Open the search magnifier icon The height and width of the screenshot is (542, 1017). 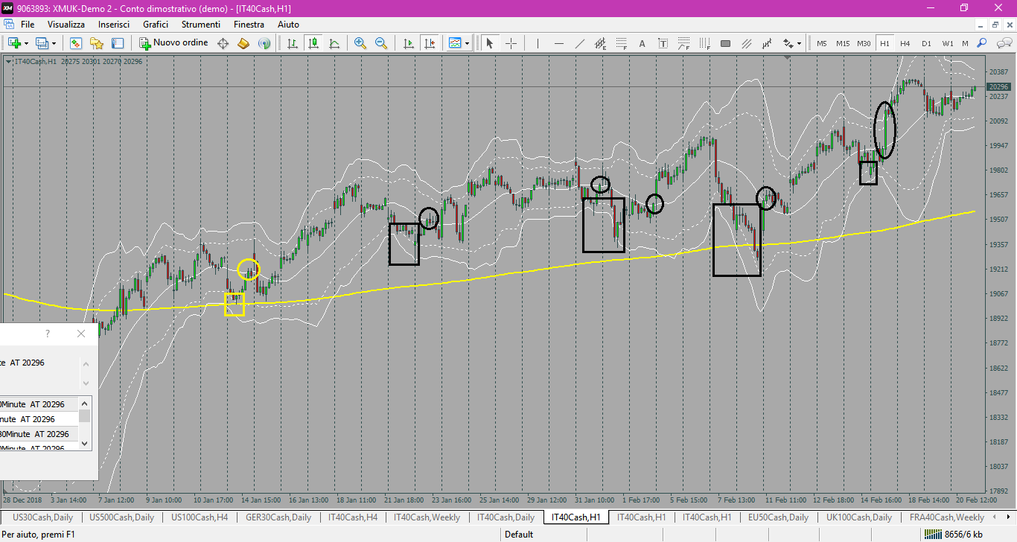pyautogui.click(x=982, y=43)
